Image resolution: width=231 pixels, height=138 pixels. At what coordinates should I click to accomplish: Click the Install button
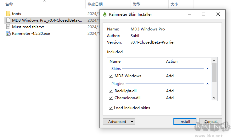click(x=185, y=122)
